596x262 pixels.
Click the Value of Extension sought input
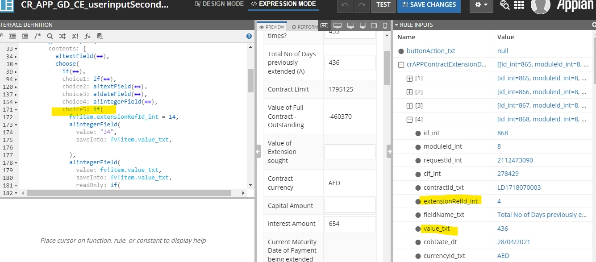[350, 152]
